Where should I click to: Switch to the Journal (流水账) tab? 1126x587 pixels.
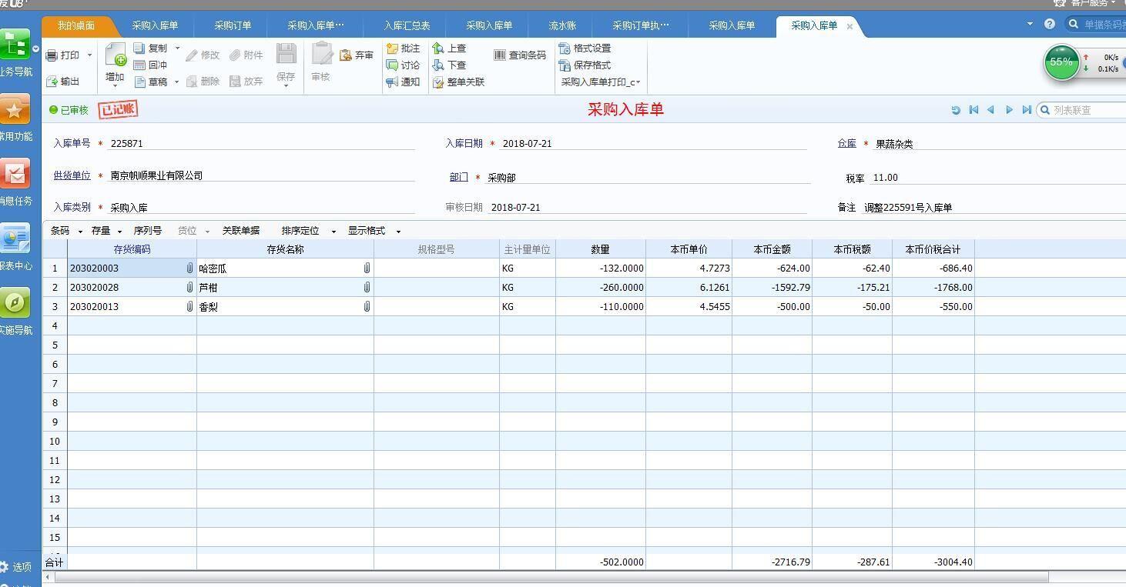[562, 26]
